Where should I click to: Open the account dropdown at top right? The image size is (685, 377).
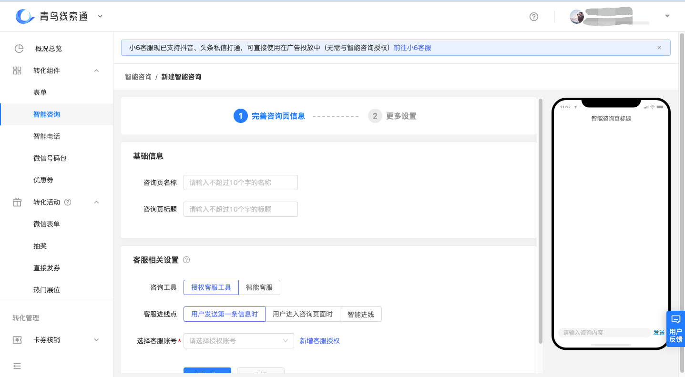666,16
